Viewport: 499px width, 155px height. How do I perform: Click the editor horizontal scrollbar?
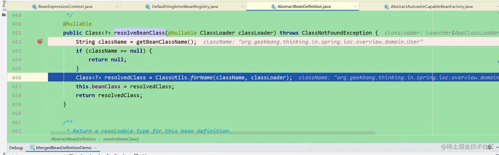(213, 133)
